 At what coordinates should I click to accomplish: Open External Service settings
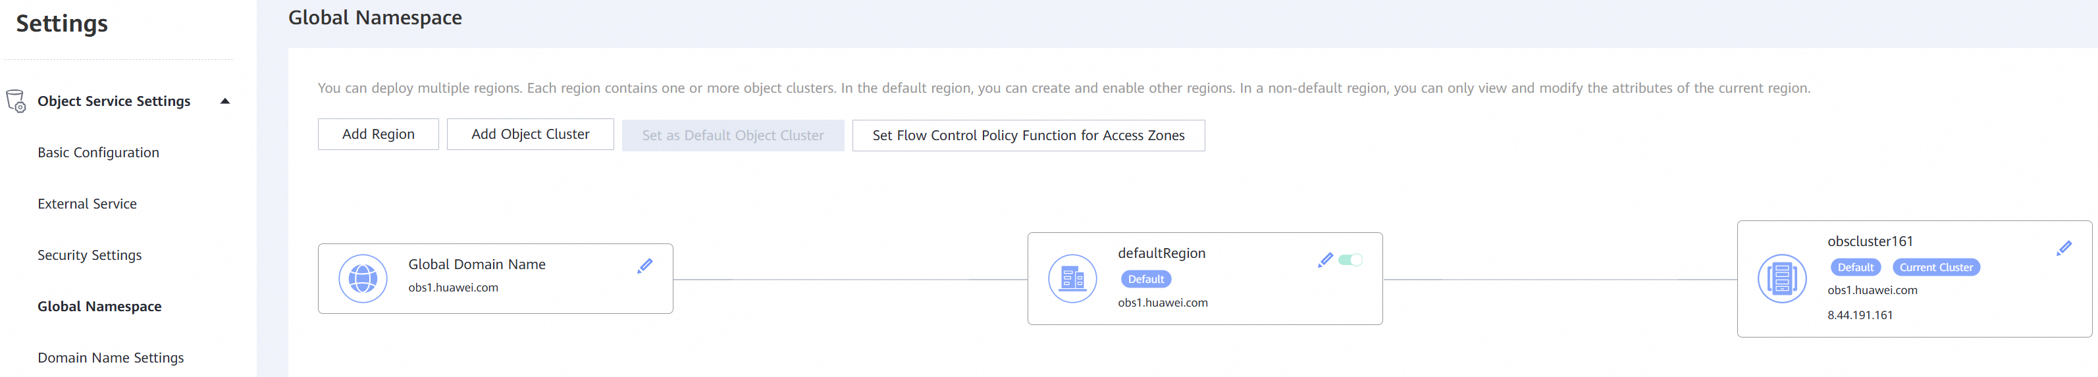tap(87, 203)
